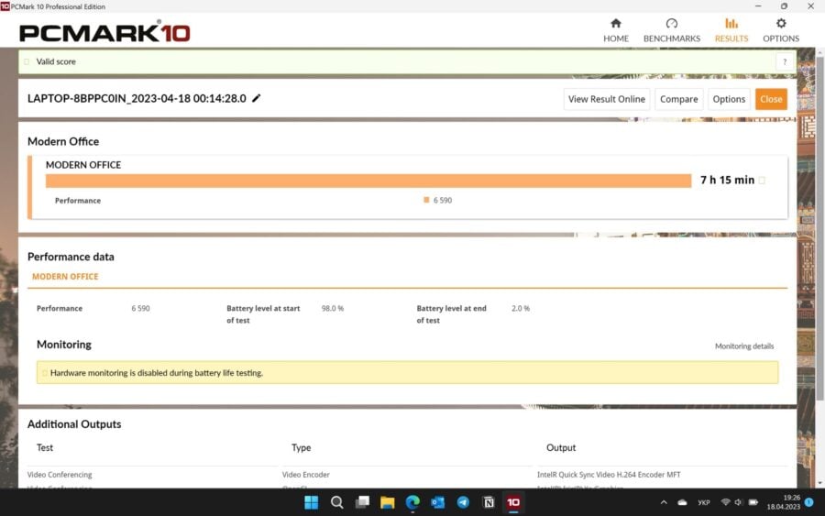Viewport: 825px width, 516px height.
Task: Click the volume tray icon
Action: tap(738, 502)
